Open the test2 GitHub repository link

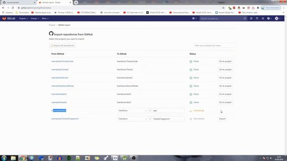pos(59,102)
